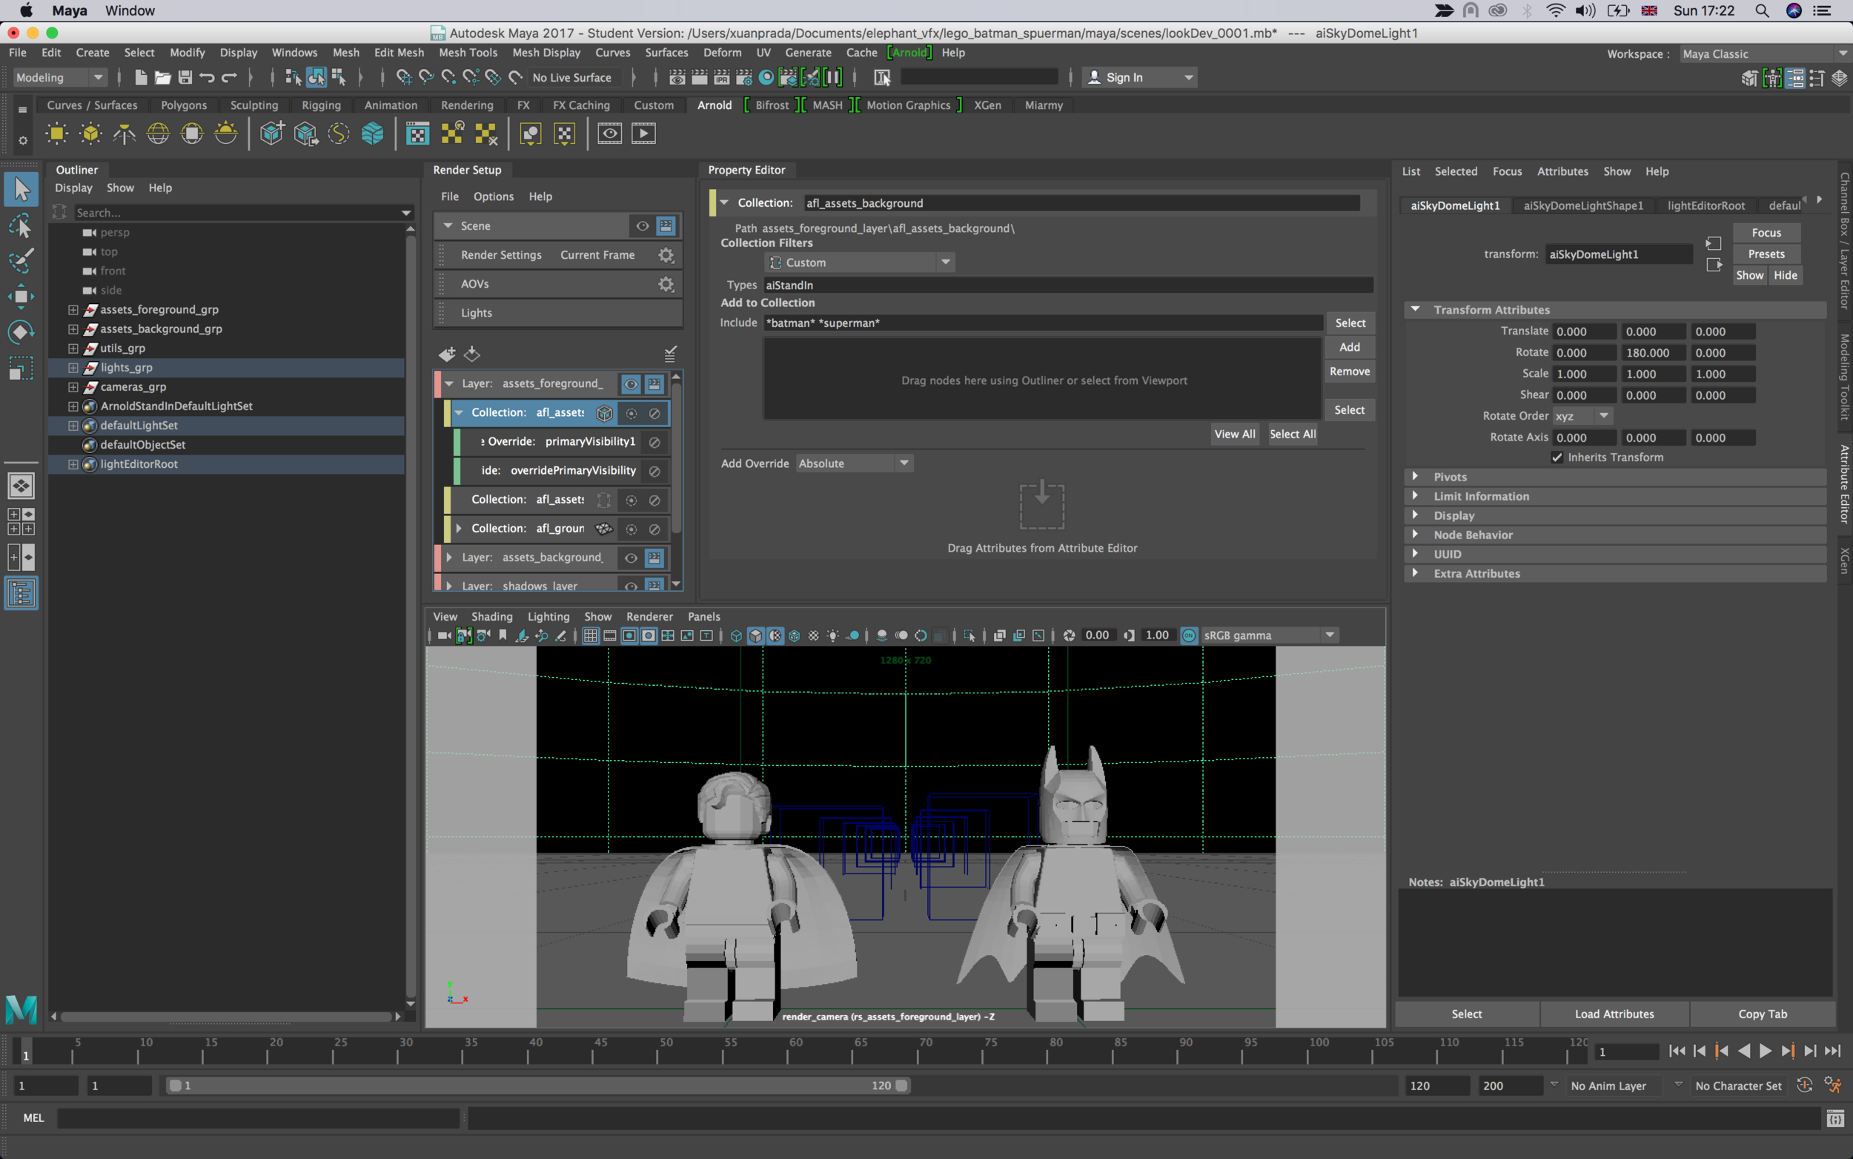
Task: Activate the Paint Selection tool
Action: click(x=21, y=260)
